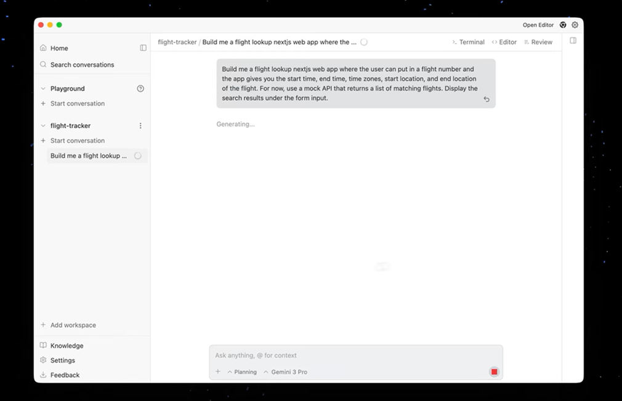Switch to the Terminal tab

tap(468, 42)
